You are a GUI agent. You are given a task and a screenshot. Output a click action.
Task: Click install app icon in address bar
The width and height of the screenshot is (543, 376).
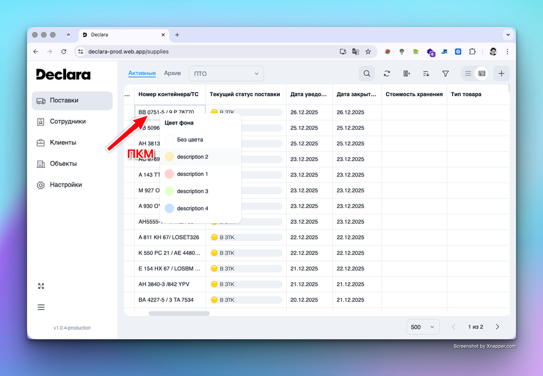[343, 51]
